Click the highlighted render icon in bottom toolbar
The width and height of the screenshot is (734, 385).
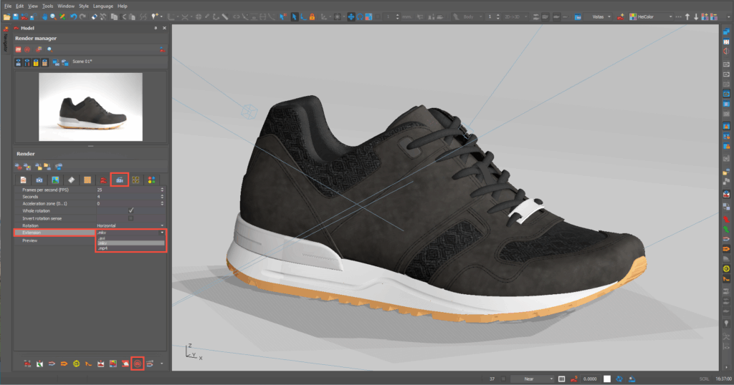click(138, 364)
